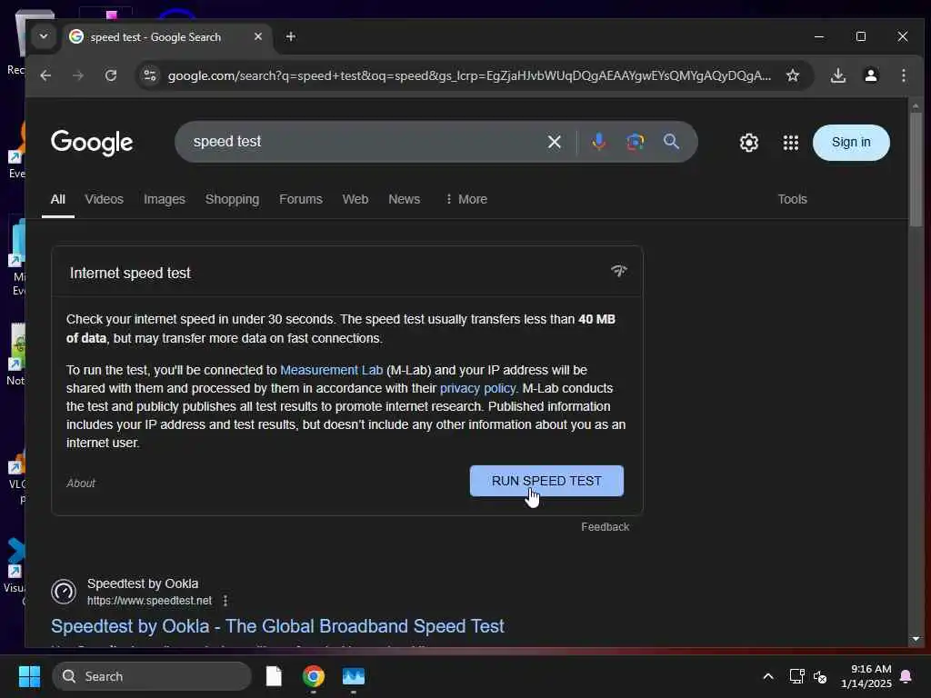Click About on speed test card
Viewport: 931px width, 698px height.
(81, 484)
